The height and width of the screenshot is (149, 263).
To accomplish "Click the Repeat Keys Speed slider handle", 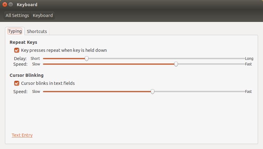I will [176, 64].
